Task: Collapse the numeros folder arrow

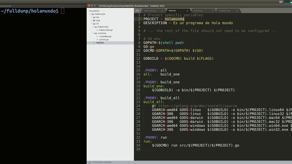Action: coord(93,33)
